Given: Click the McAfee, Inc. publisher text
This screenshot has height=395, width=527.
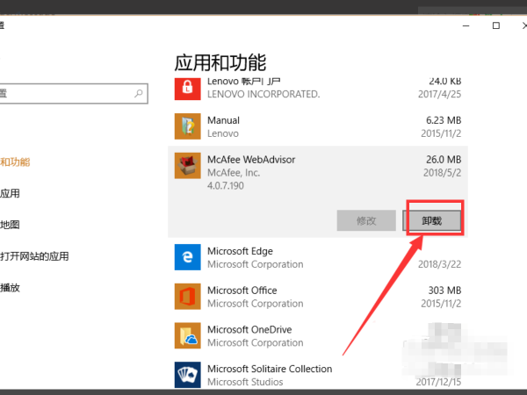Looking at the screenshot, I should (x=234, y=173).
